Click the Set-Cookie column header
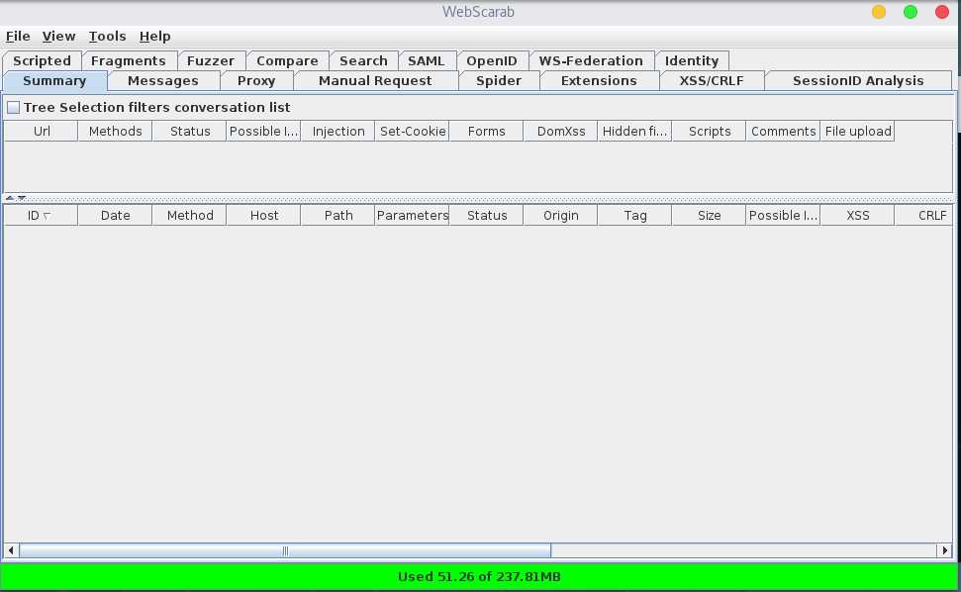The height and width of the screenshot is (592, 961). coord(412,131)
